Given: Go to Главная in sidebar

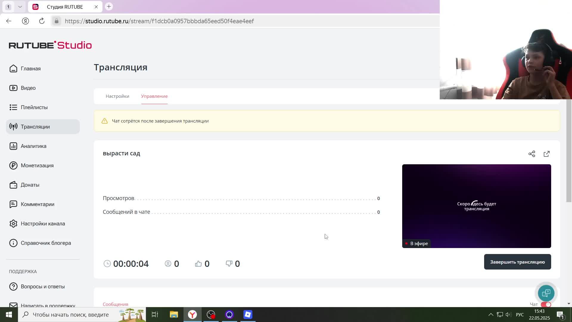Looking at the screenshot, I should click(30, 69).
